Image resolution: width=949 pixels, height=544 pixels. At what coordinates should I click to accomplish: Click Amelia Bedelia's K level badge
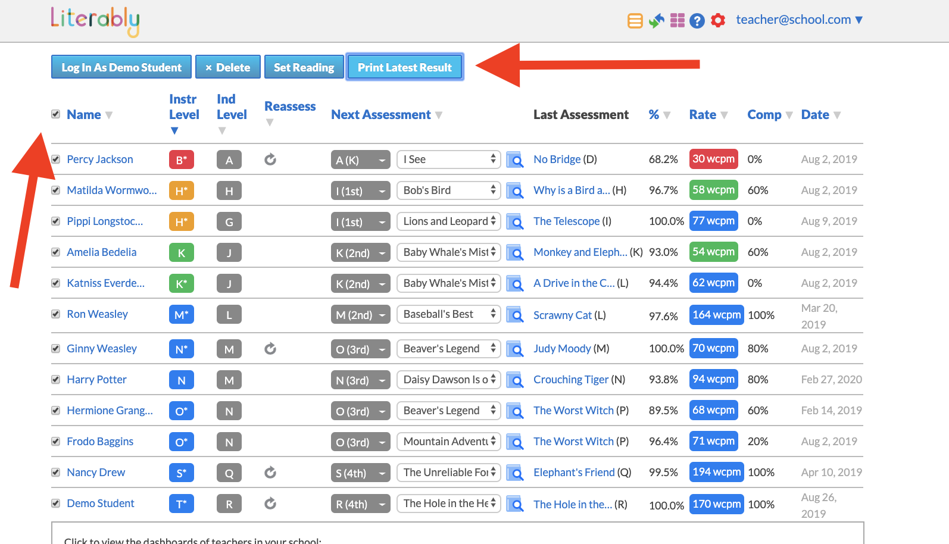point(182,252)
